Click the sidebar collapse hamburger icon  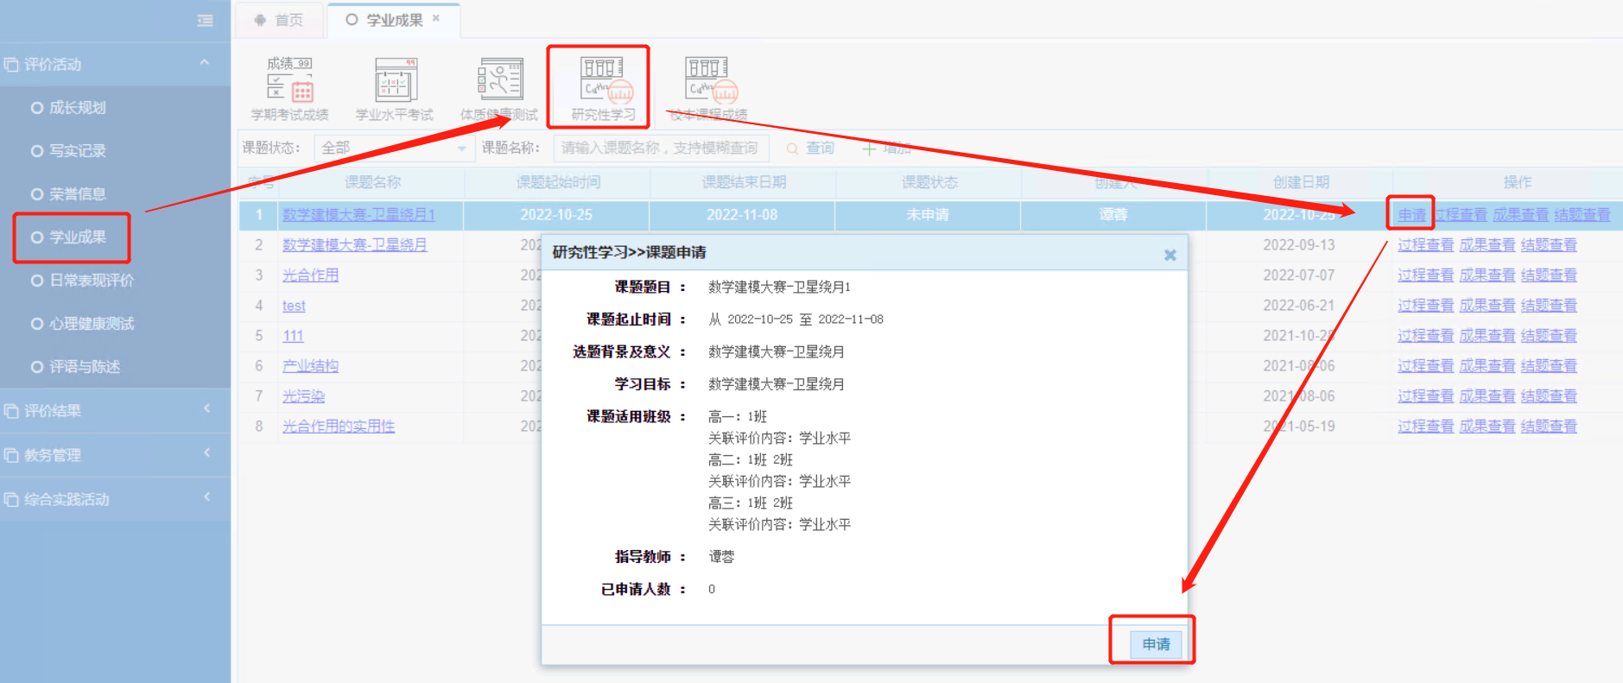point(205,21)
